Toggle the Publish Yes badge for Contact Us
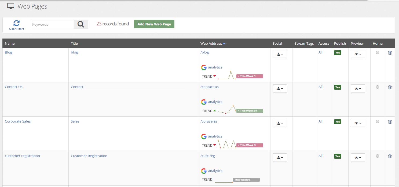The image size is (399, 187). (338, 87)
